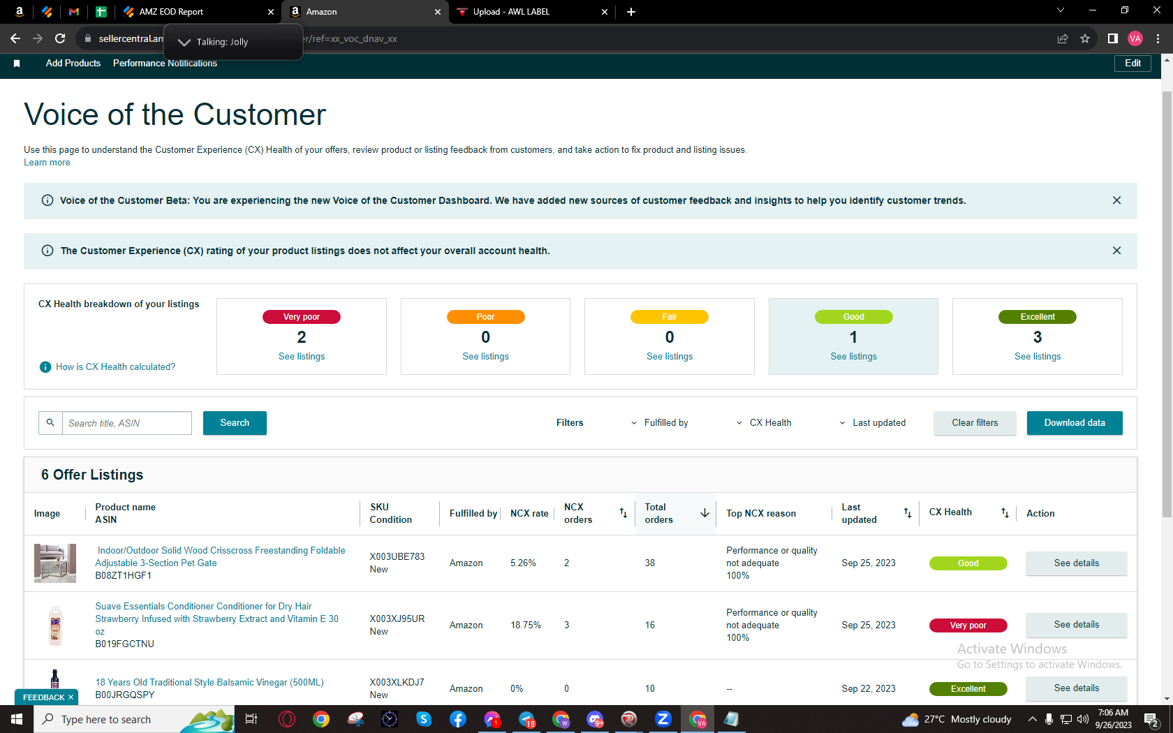1173x733 pixels.
Task: Click the info icon in the Beta banner
Action: [47, 200]
